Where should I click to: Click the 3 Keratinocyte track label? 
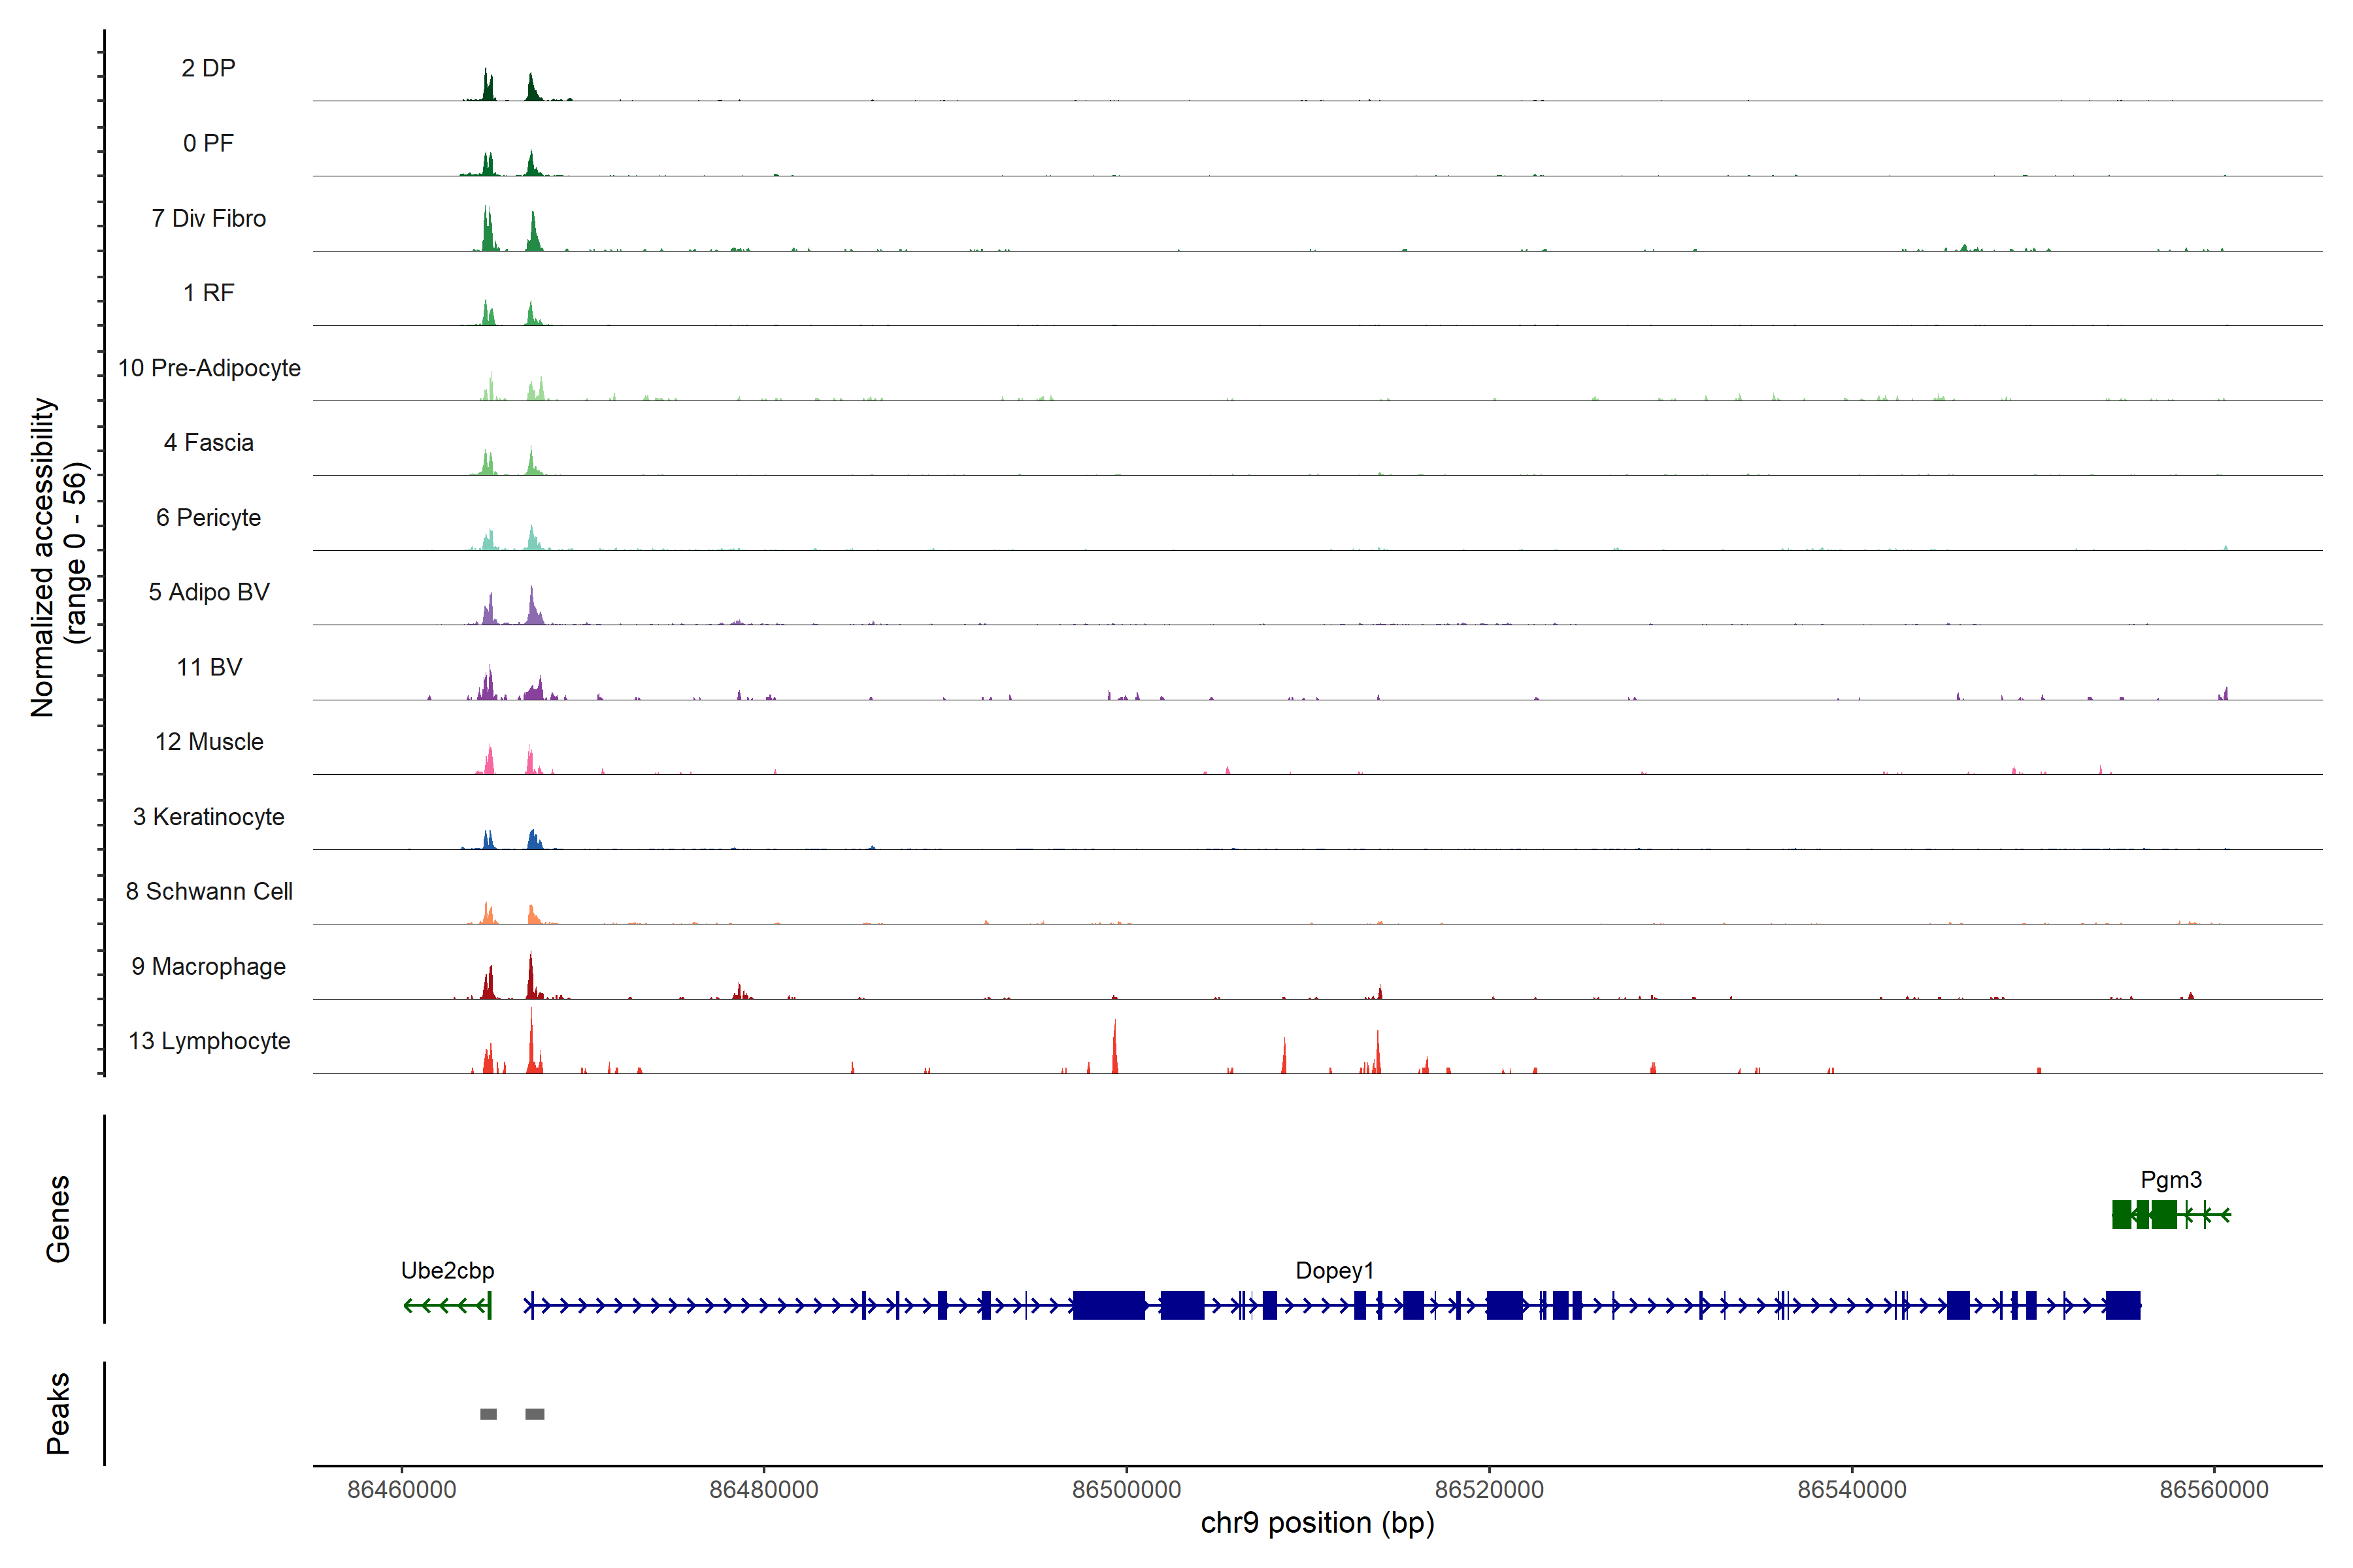[x=208, y=817]
